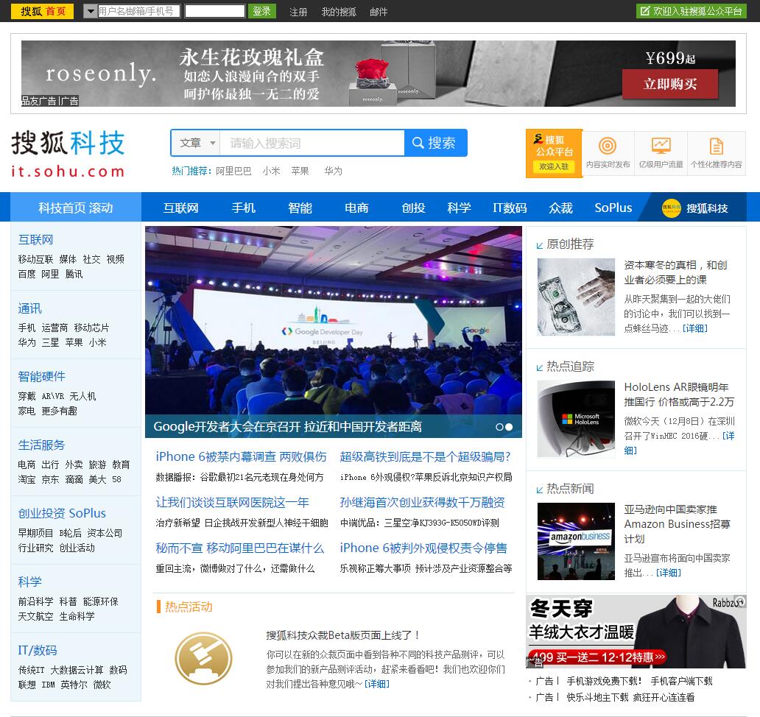Click the green 登录 button
760x717 pixels.
tap(261, 11)
